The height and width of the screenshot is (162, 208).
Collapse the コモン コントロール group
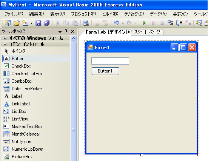5,44
